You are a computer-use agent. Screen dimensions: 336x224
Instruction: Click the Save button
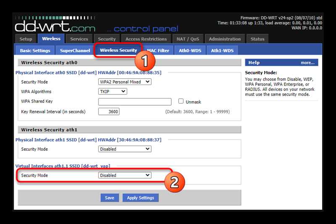pyautogui.click(x=110, y=198)
